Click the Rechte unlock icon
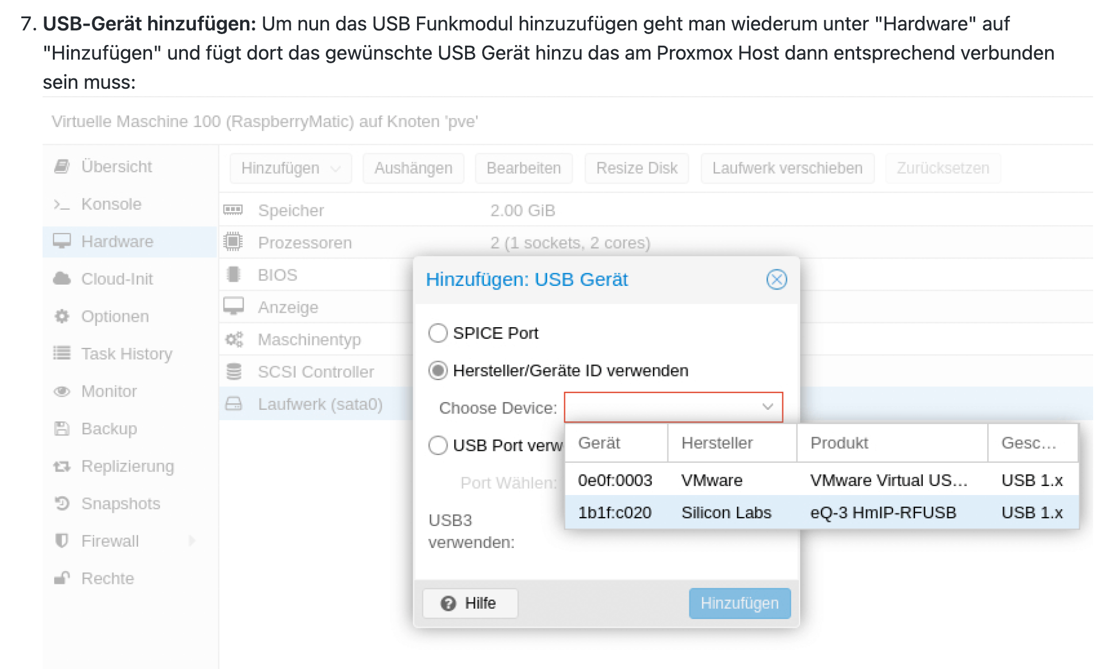Screen dimensions: 1115x669 tap(62, 578)
